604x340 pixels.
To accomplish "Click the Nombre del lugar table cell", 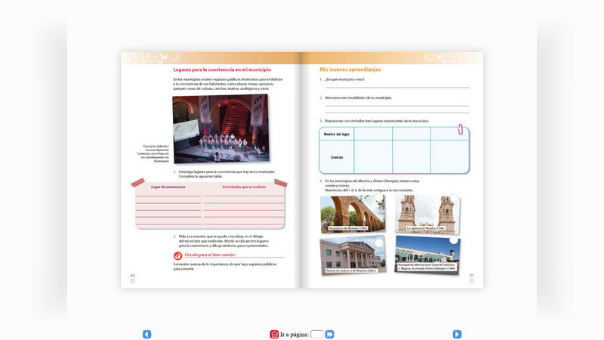I will tap(337, 134).
